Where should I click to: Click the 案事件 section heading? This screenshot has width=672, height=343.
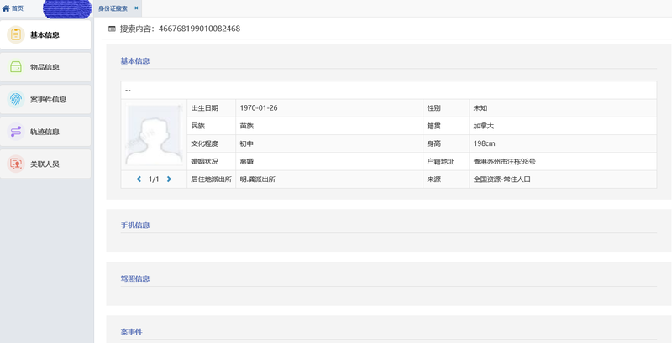(x=132, y=331)
